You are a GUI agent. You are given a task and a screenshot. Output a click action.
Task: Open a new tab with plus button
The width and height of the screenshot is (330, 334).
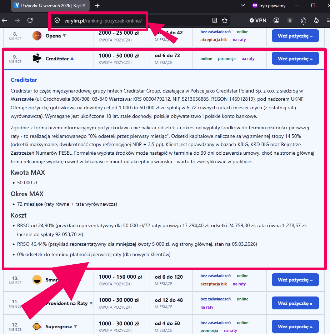pos(97,6)
